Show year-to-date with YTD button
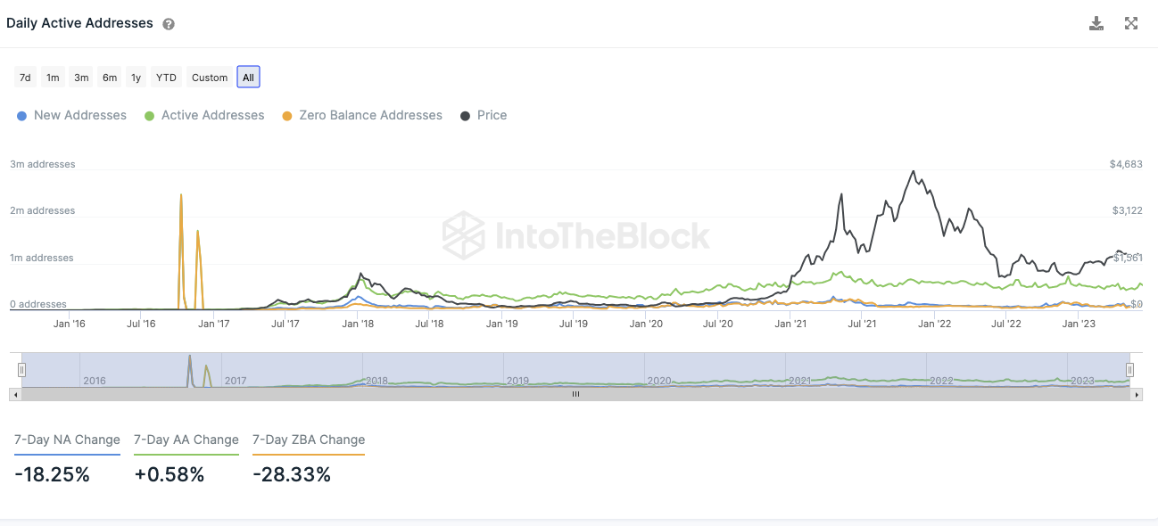 tap(166, 78)
